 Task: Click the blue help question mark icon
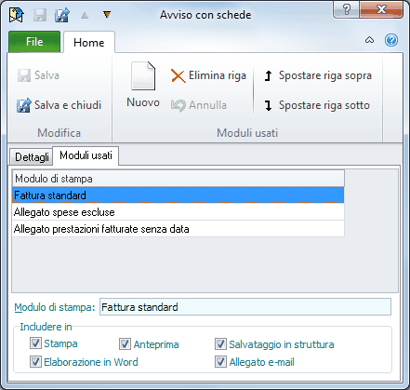[x=391, y=40]
